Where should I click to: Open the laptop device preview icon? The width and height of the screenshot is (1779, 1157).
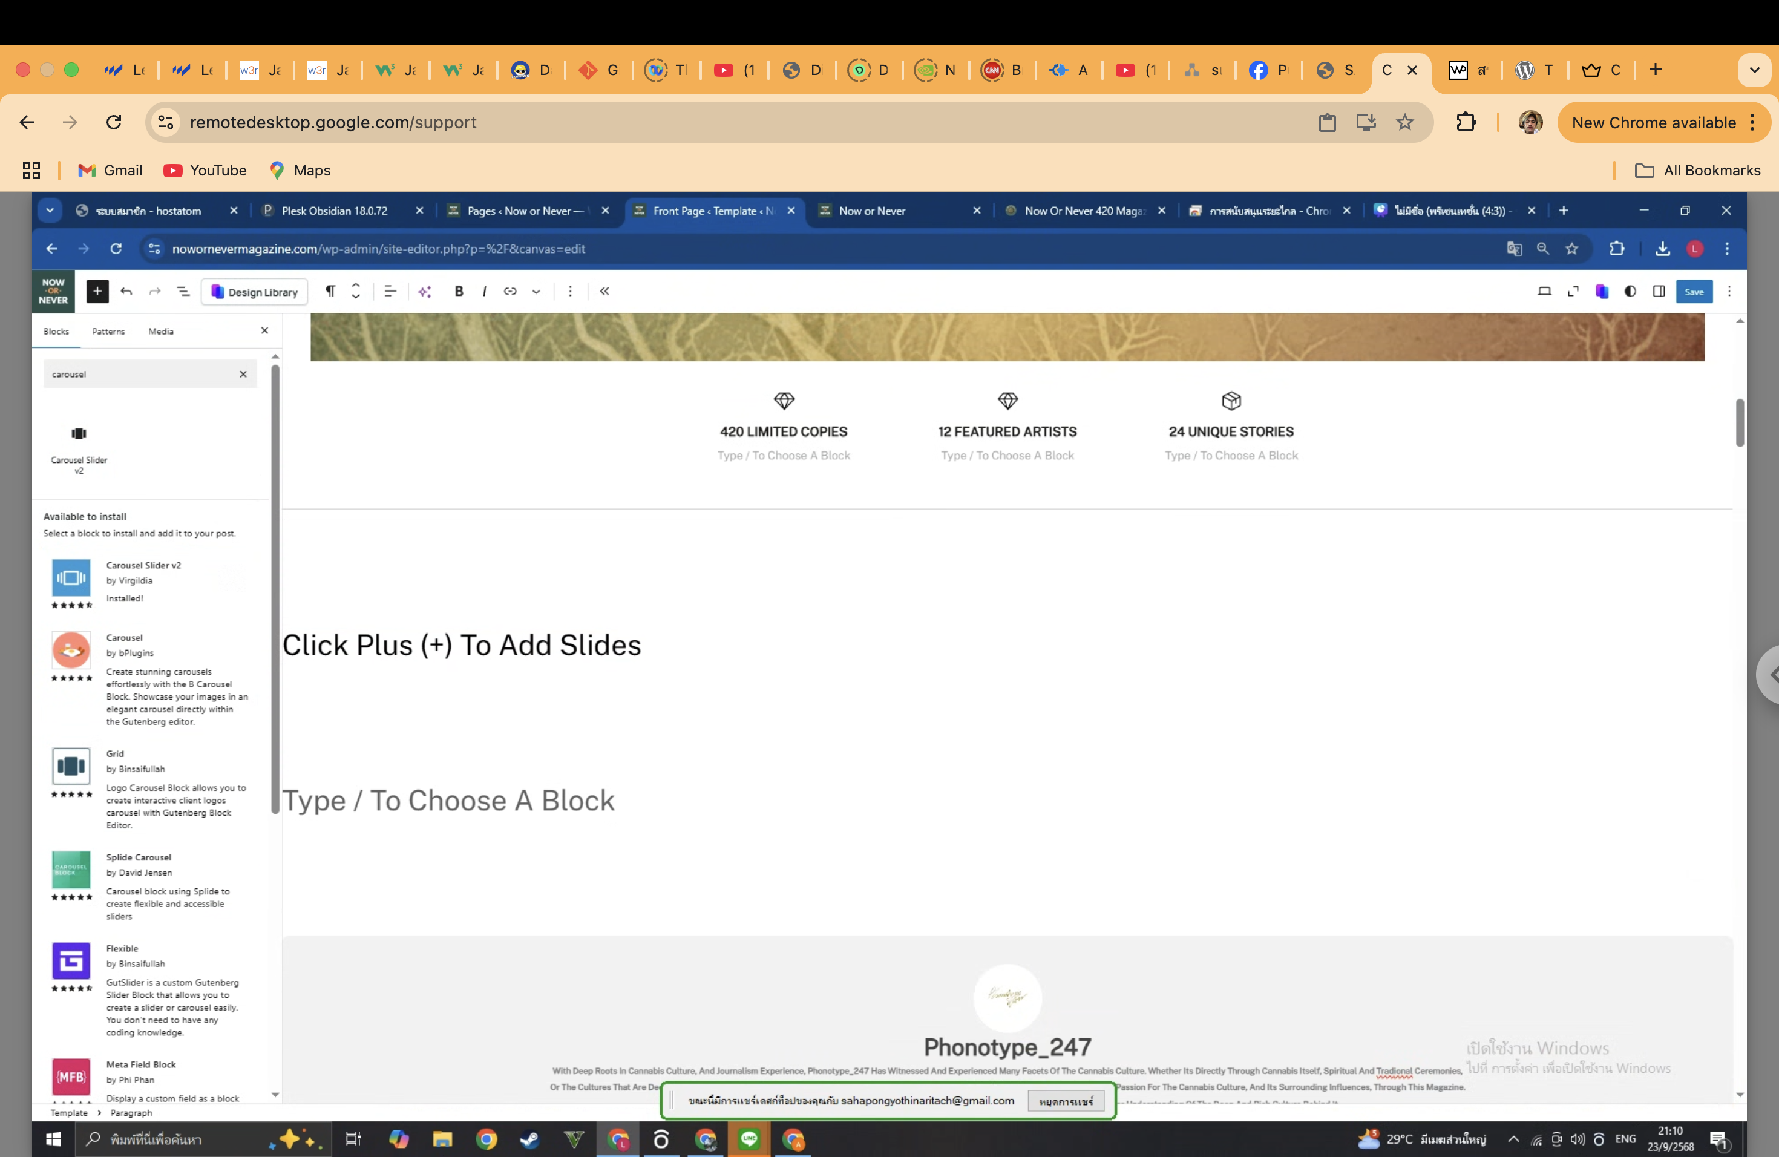click(1544, 292)
